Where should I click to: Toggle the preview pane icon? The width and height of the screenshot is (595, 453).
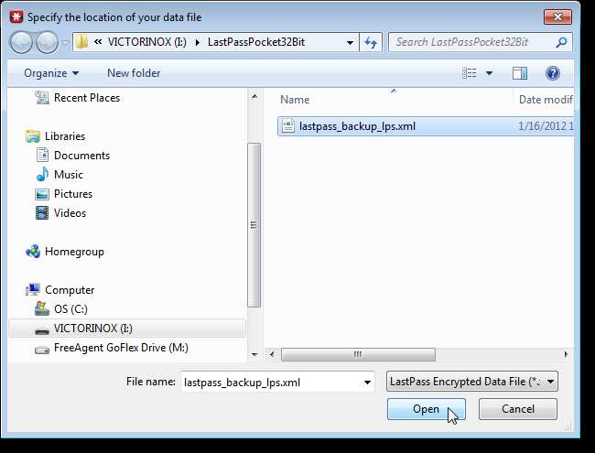(x=520, y=73)
